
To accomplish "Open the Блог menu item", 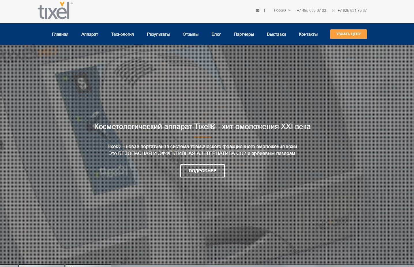I will (x=216, y=34).
